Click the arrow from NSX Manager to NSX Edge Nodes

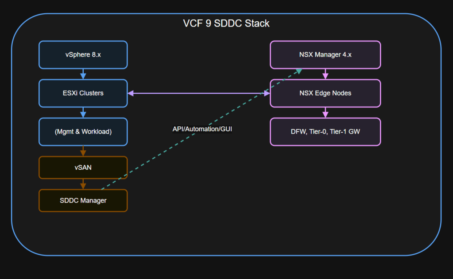click(325, 74)
